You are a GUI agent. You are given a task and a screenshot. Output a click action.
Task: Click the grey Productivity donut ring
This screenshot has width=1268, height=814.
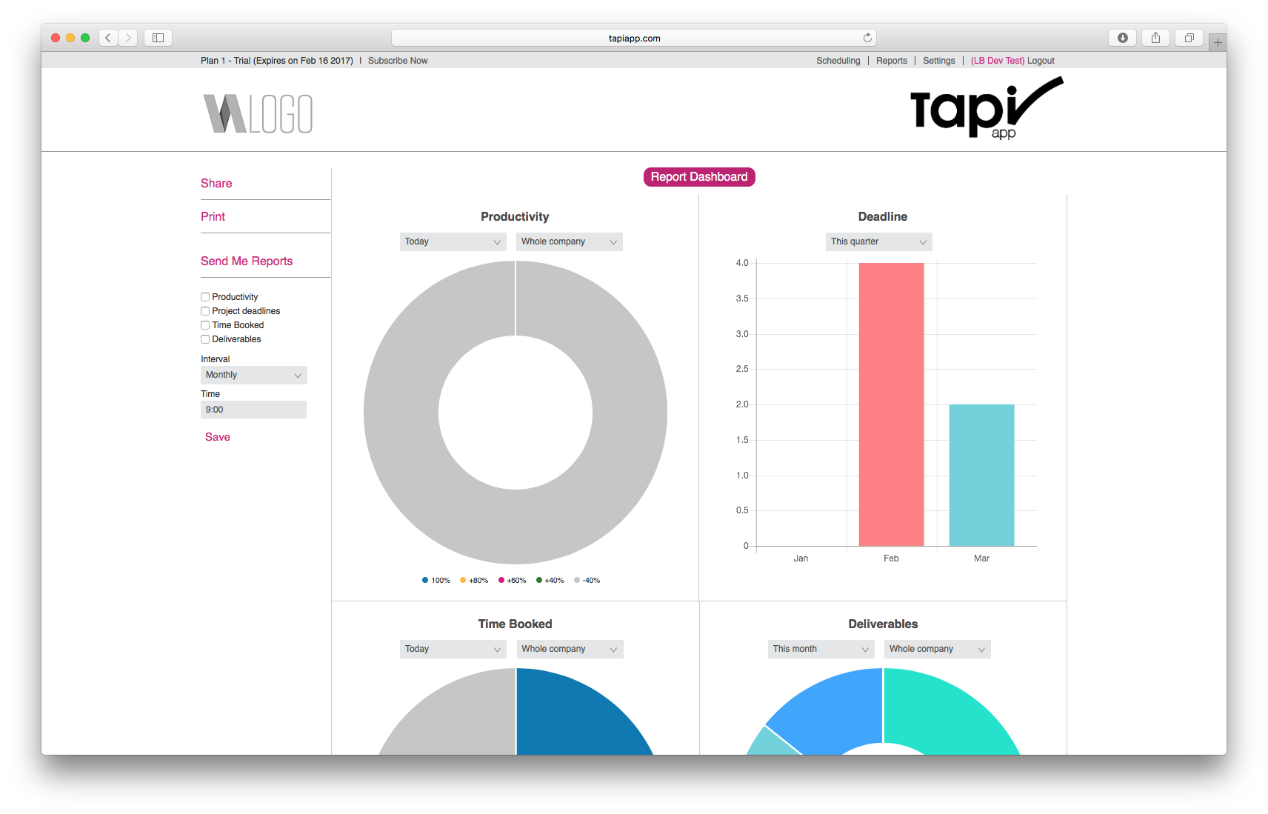tap(400, 413)
